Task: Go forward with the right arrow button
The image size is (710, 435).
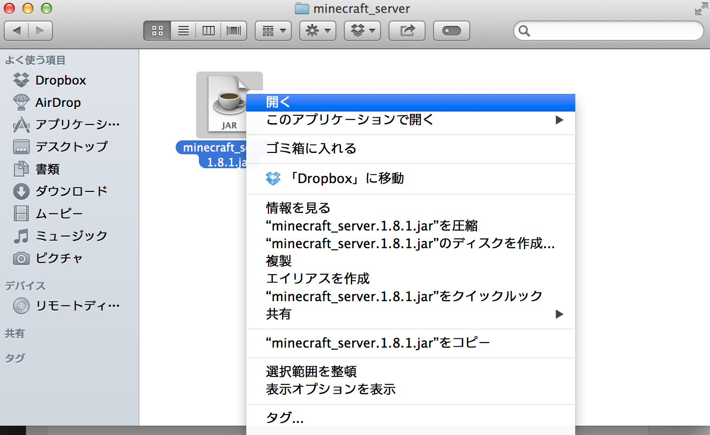Action: (40, 31)
